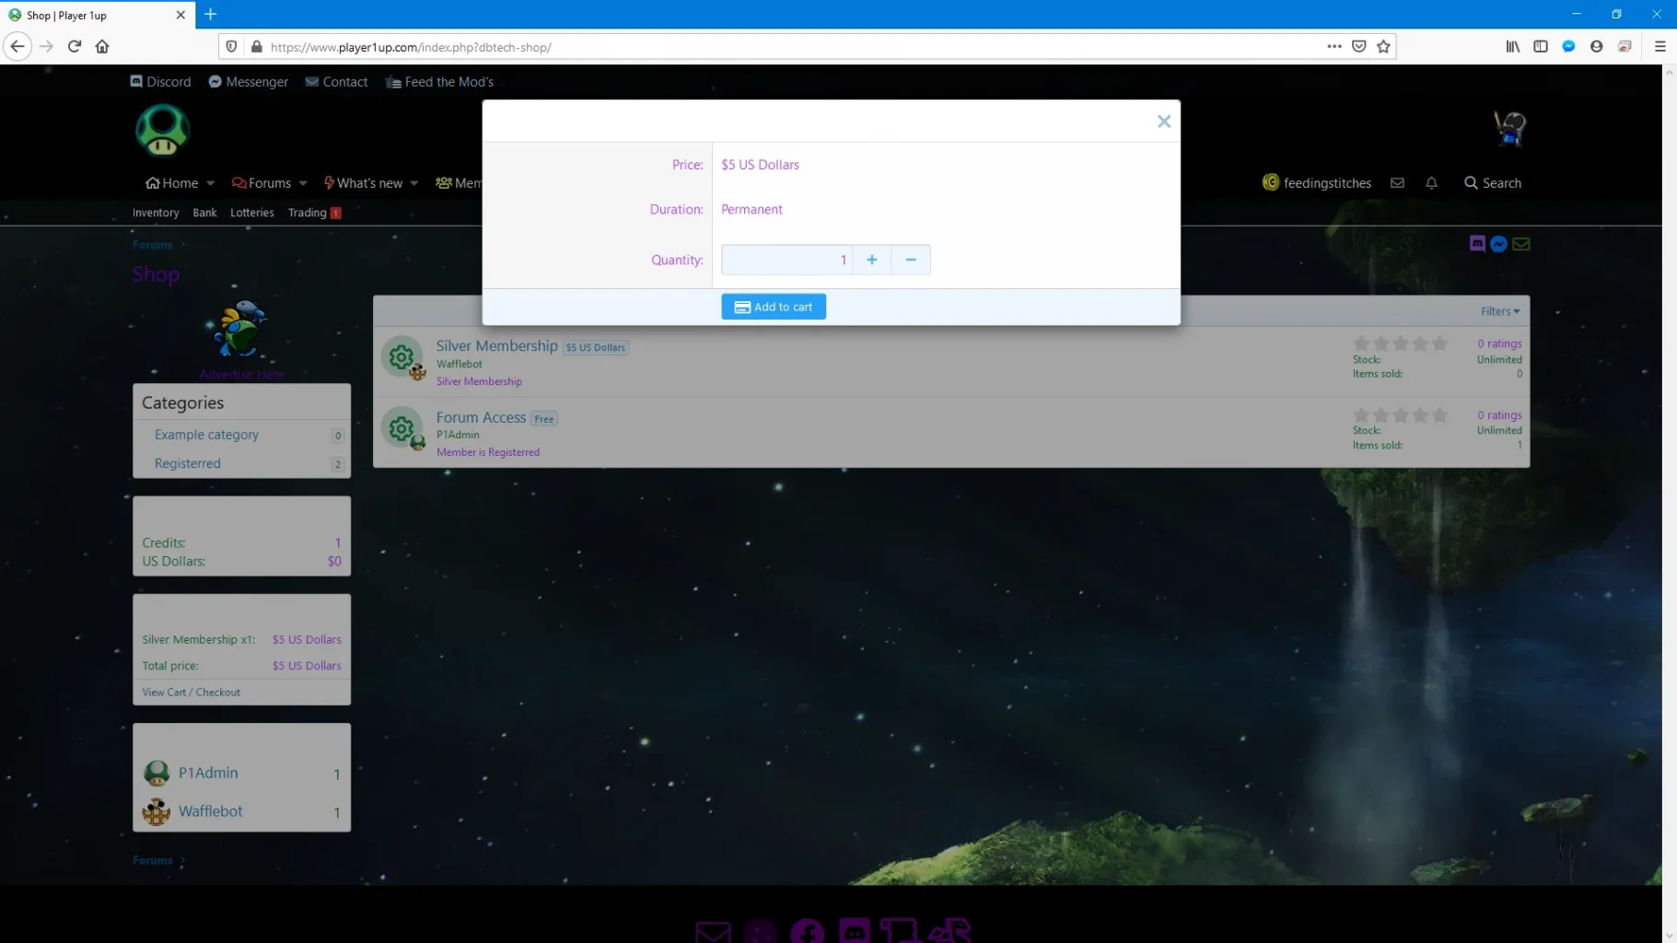Open the Bank sub-navigation tab
This screenshot has width=1677, height=943.
pyautogui.click(x=204, y=213)
